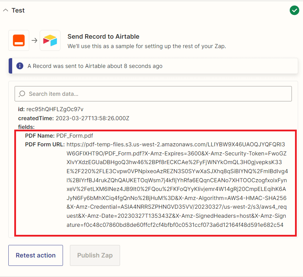This screenshot has height=277, width=303.
Task: Select the record id value rec95hQHFLZgOc97v
Action: (55, 109)
